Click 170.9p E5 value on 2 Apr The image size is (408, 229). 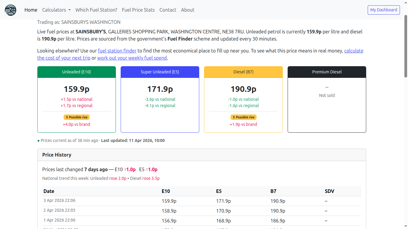[x=223, y=211]
